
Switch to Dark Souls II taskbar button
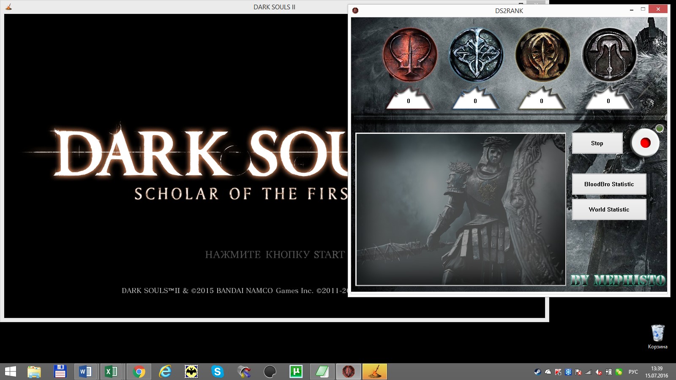pos(374,372)
